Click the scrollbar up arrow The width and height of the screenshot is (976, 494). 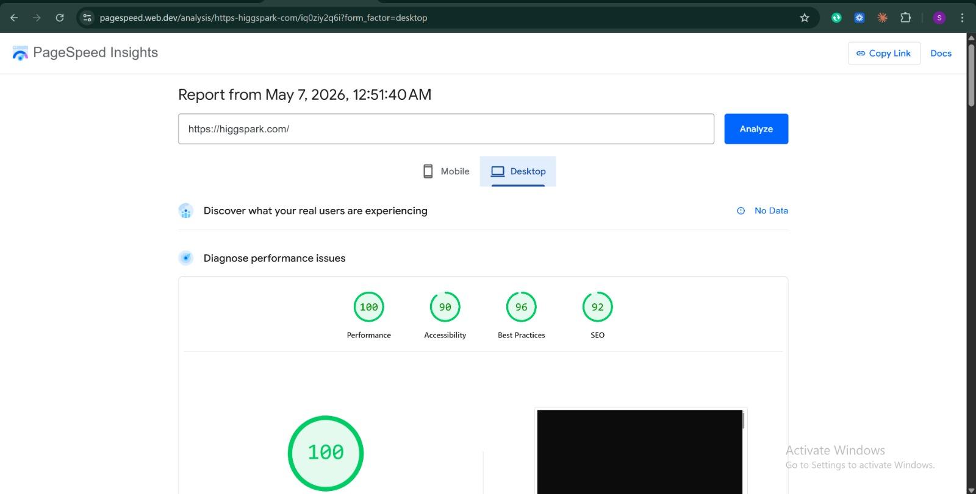(971, 38)
